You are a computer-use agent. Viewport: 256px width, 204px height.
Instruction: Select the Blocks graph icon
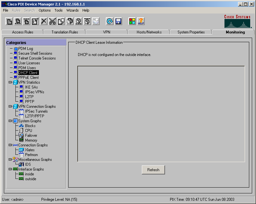[x=21, y=126]
